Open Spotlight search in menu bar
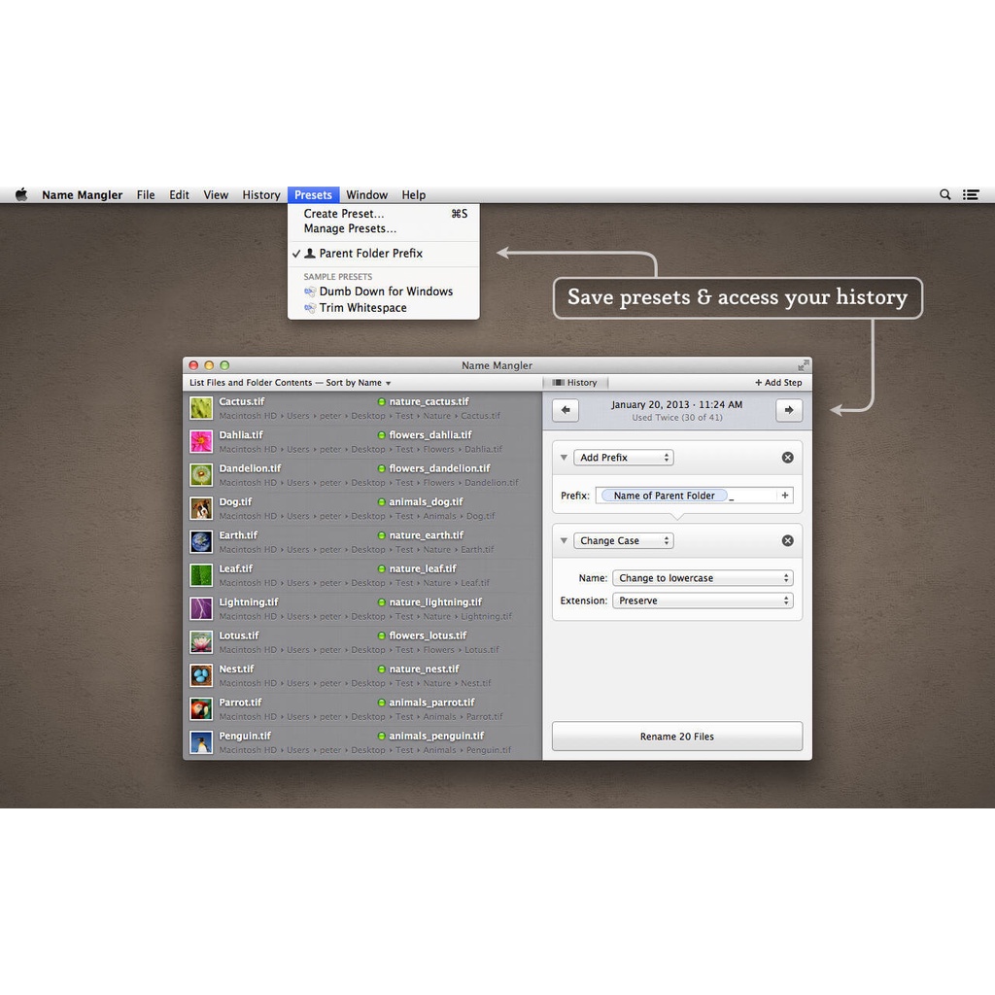Screen dimensions: 995x995 pos(944,195)
